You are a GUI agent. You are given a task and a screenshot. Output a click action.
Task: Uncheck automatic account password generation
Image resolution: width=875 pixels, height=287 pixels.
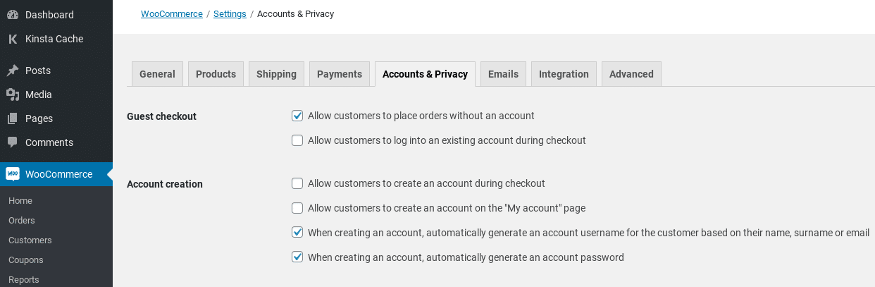[297, 257]
